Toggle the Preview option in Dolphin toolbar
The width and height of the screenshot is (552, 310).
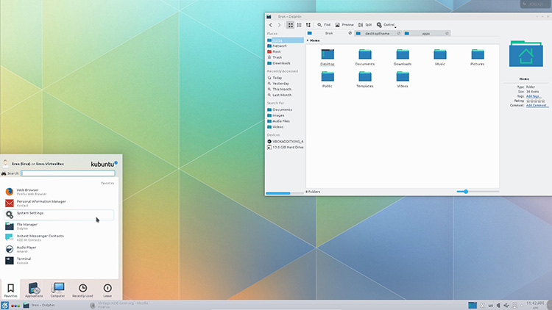point(345,25)
